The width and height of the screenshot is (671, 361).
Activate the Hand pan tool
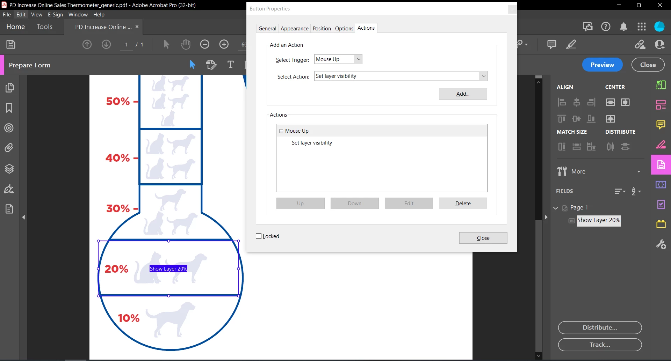pos(186,44)
